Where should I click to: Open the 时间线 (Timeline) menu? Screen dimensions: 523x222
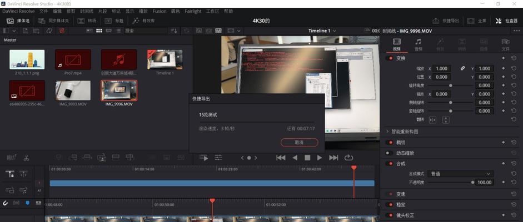coord(87,11)
